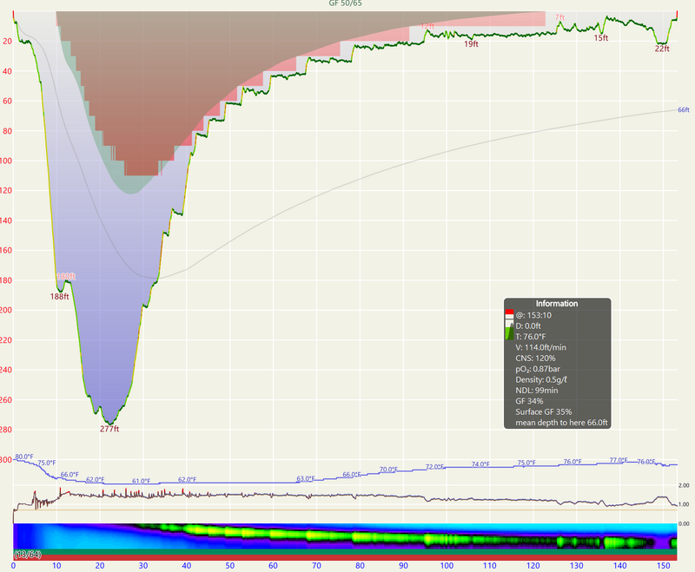Click the 61.0°F minimum temperature label
The height and width of the screenshot is (572, 695).
click(141, 481)
